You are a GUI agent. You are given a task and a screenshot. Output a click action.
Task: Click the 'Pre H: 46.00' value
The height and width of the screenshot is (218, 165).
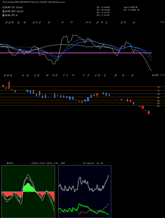(x=103, y=10)
